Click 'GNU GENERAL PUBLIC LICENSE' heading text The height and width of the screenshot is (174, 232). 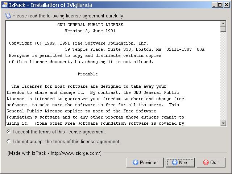point(90,25)
